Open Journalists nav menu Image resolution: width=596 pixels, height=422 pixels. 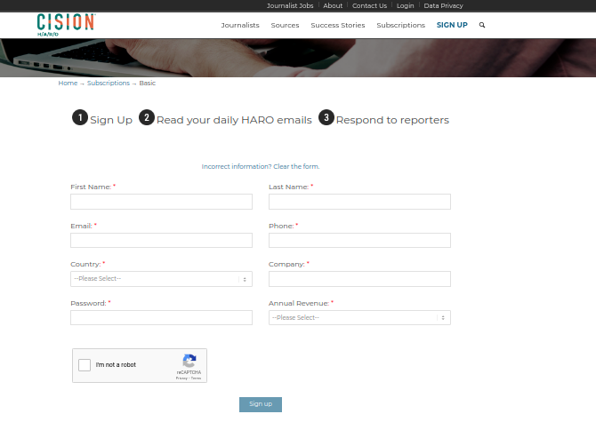pyautogui.click(x=240, y=25)
